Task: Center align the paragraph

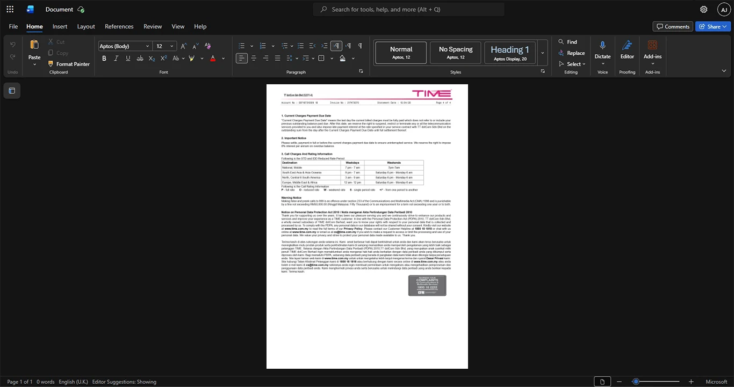Action: point(254,58)
